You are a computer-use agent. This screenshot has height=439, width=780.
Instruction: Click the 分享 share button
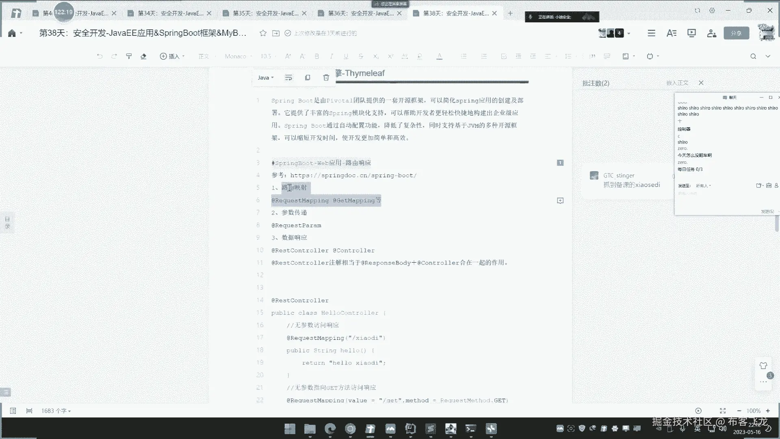click(736, 33)
